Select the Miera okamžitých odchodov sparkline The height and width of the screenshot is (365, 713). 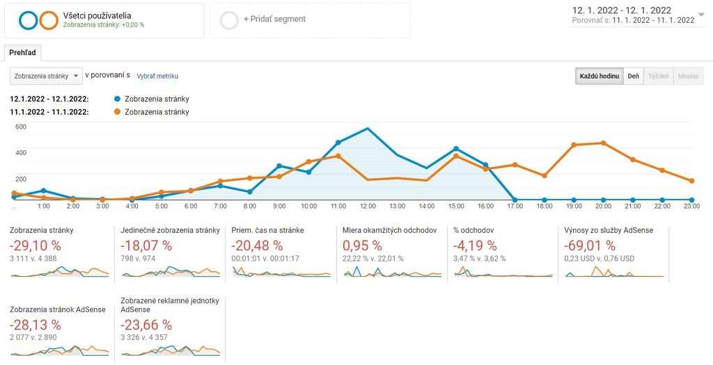(x=392, y=272)
